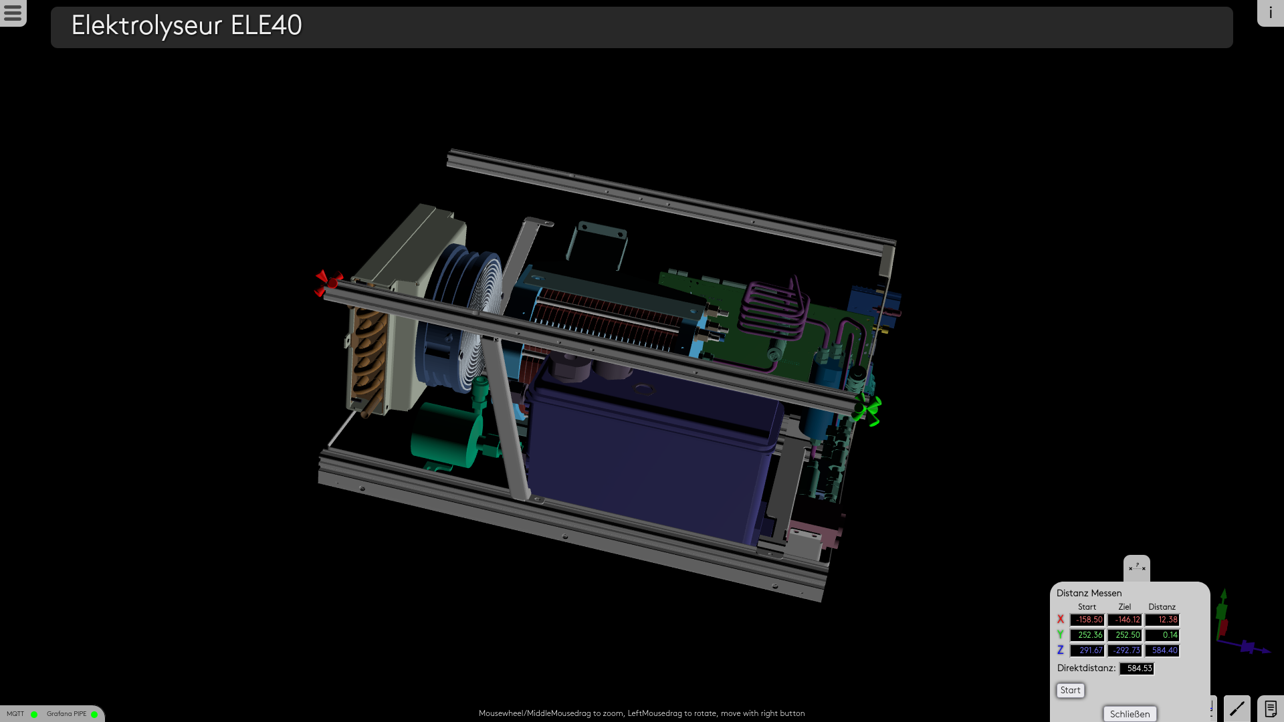Click the Direktdistanz value field
This screenshot has height=722, width=1284.
tap(1137, 669)
